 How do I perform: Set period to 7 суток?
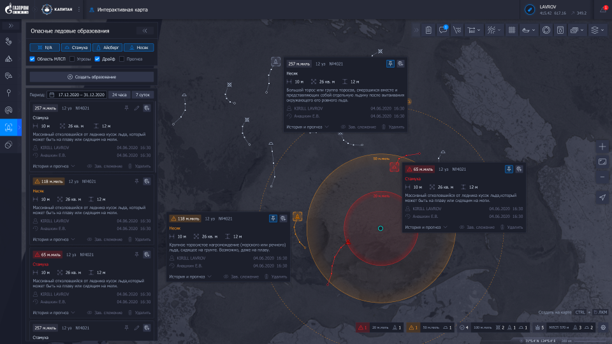[142, 94]
